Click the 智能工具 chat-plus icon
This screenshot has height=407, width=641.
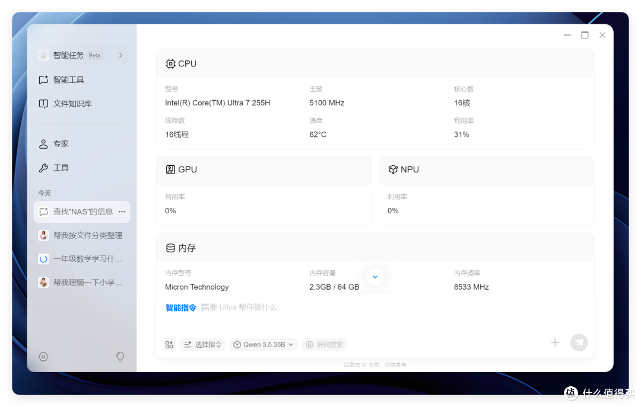coord(43,79)
